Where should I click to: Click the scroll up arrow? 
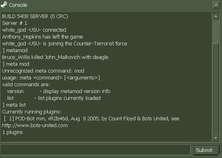(216, 16)
